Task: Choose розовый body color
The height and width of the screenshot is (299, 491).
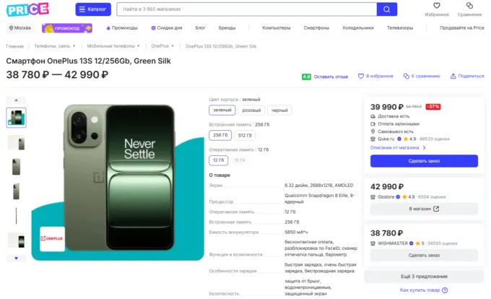Action: tap(251, 110)
